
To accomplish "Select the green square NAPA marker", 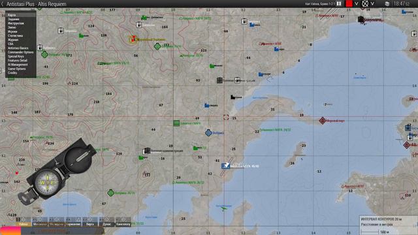I will coord(176,123).
